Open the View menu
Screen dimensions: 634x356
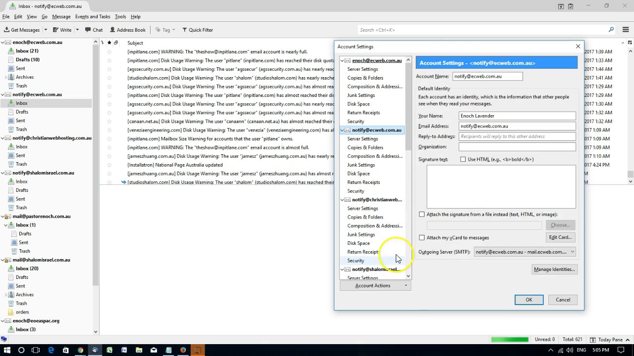pyautogui.click(x=32, y=16)
